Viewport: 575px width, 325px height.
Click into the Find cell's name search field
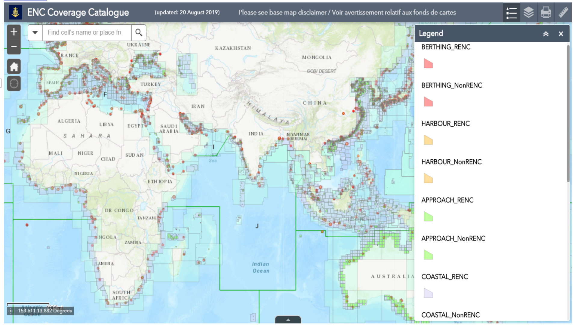coord(87,32)
